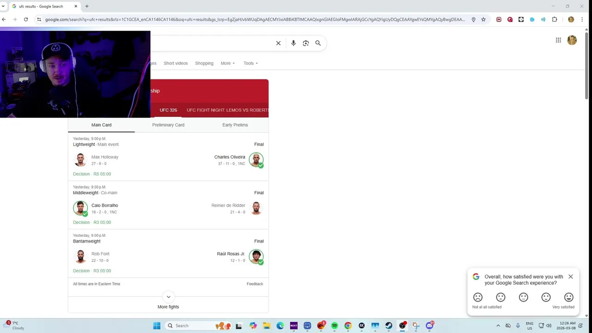
Task: Open Max Holloway fighter name
Action: tap(105, 157)
